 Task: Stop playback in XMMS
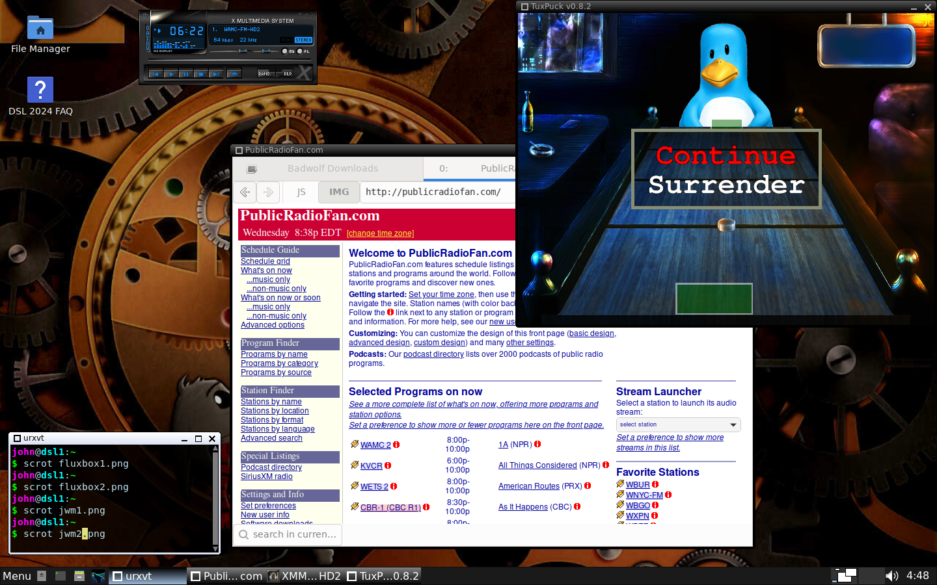(x=201, y=74)
